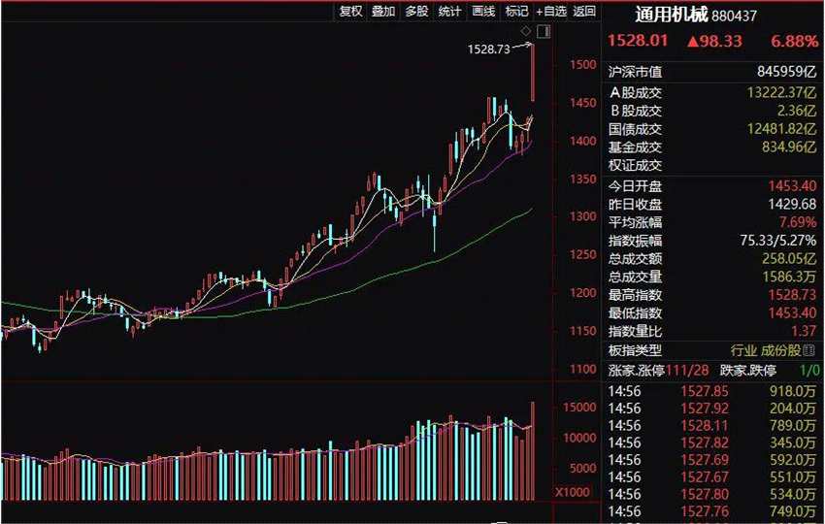Click the 复权 toolbar button

tap(350, 12)
